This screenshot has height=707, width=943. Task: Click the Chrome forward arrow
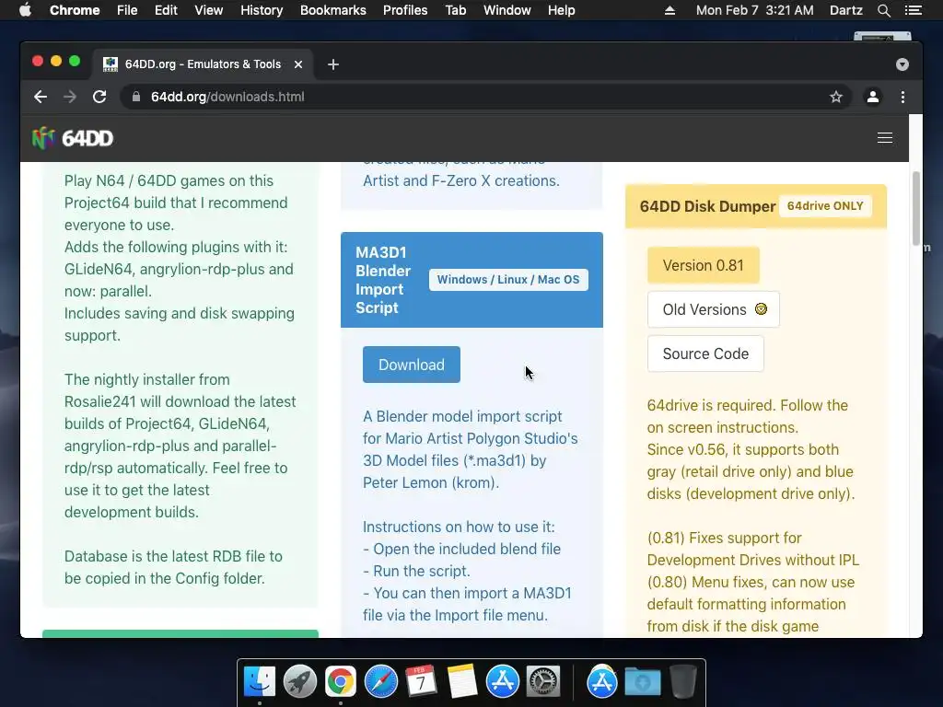70,97
